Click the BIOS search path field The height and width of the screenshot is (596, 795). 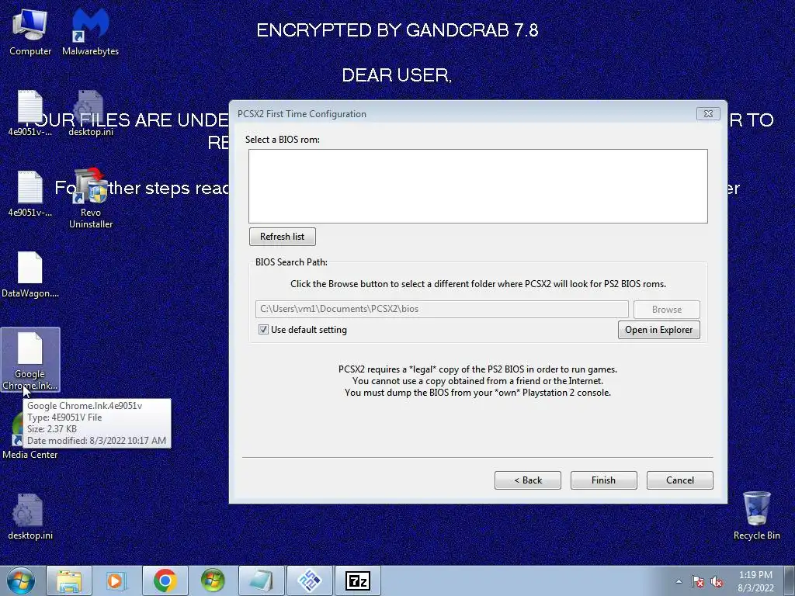pos(442,309)
